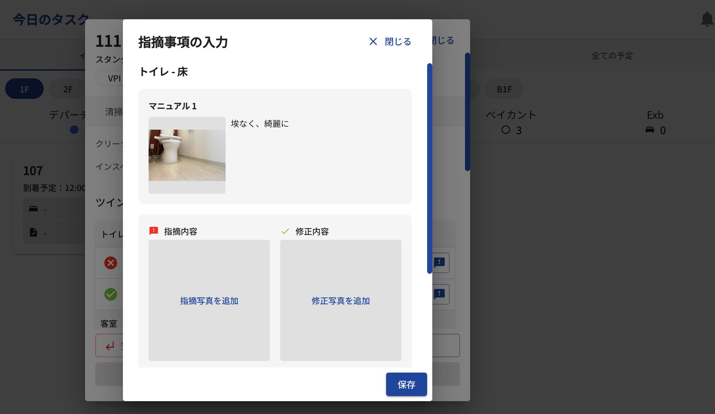Open lower comment alert icon button

[x=440, y=294]
